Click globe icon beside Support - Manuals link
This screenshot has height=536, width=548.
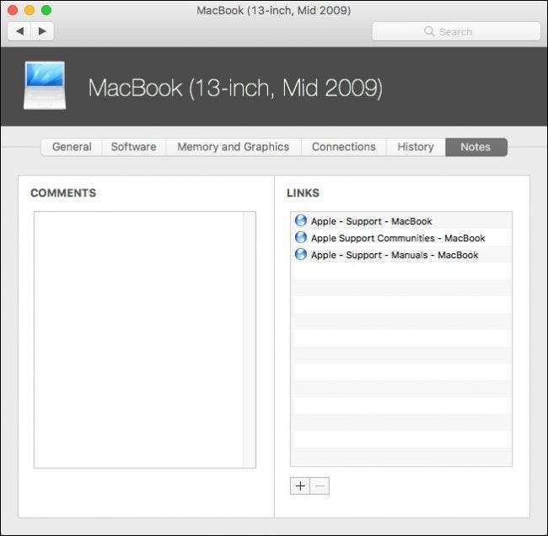[301, 254]
